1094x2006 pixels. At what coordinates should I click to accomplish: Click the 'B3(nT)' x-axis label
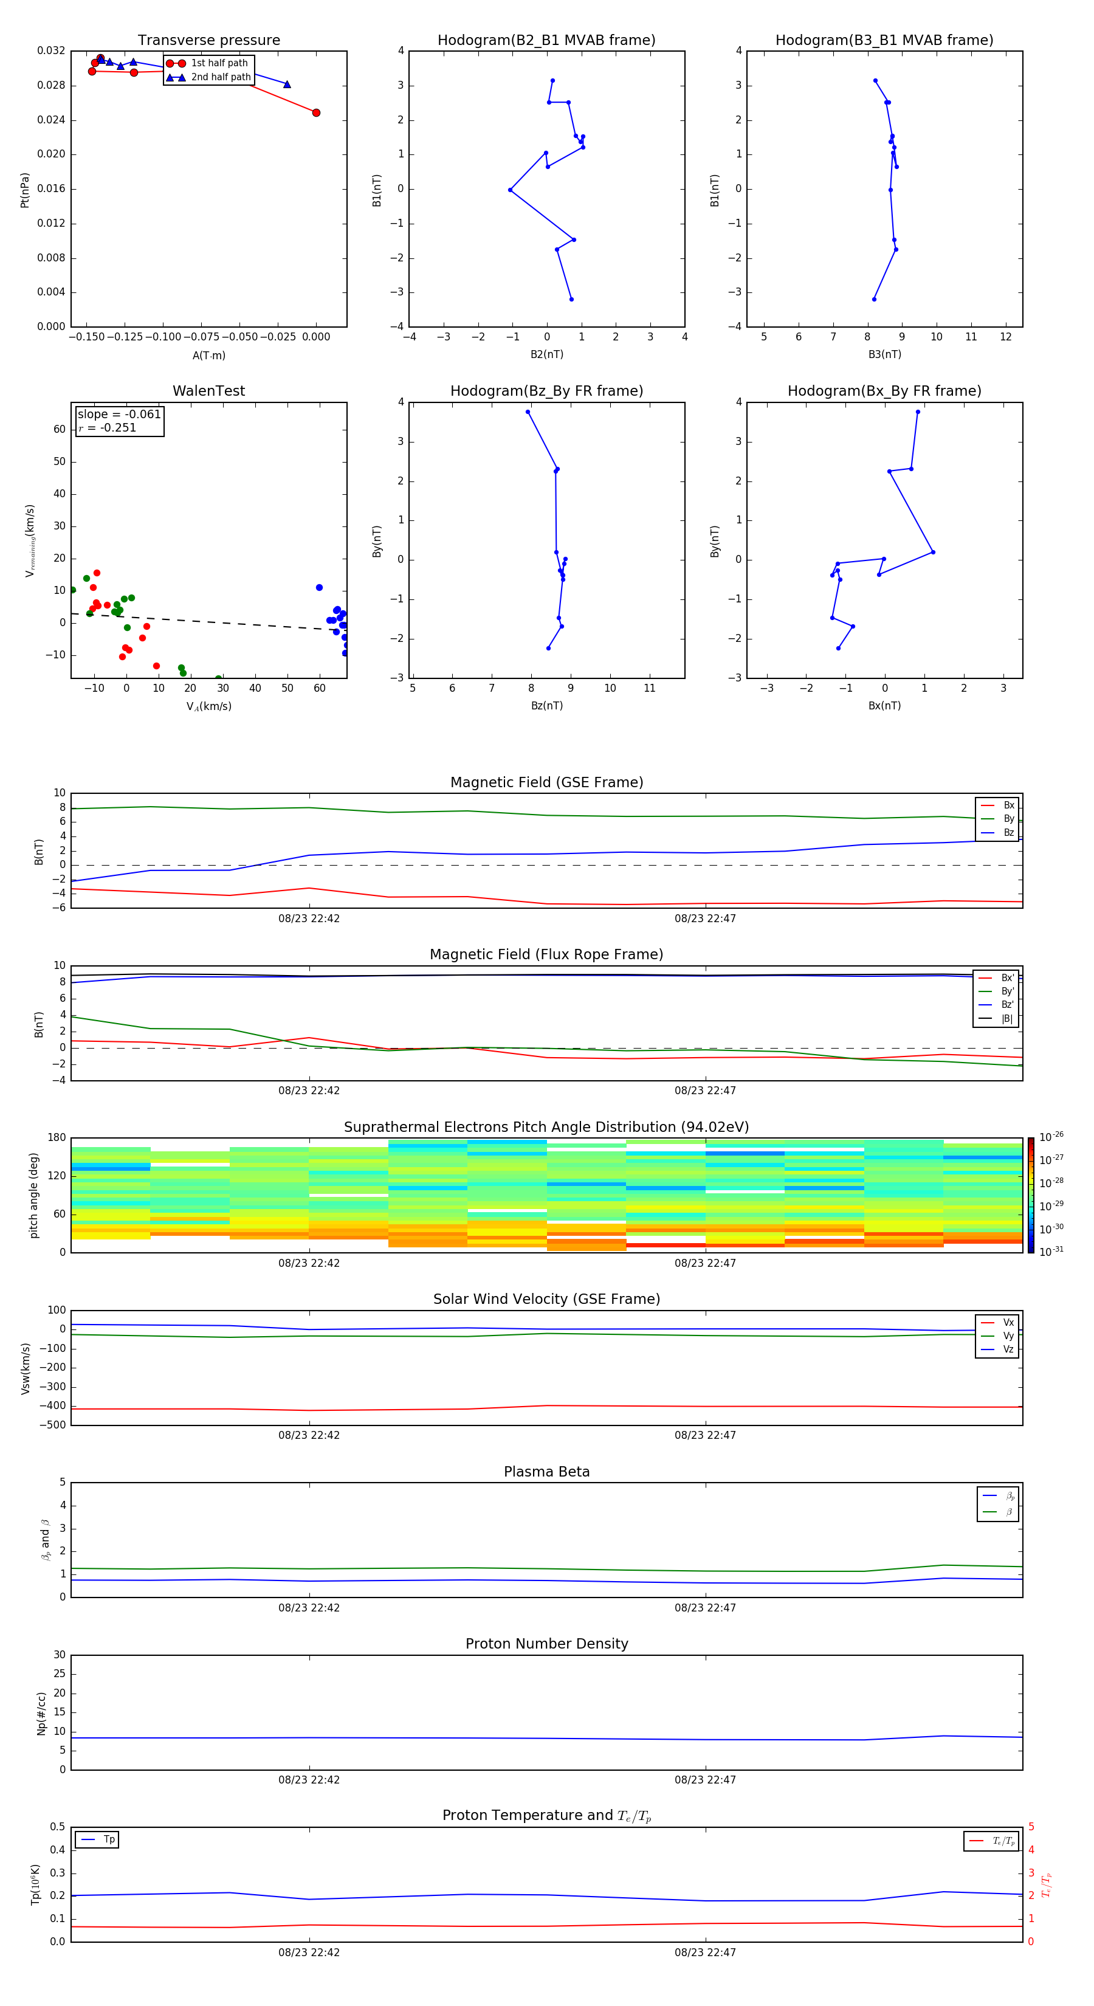click(884, 354)
